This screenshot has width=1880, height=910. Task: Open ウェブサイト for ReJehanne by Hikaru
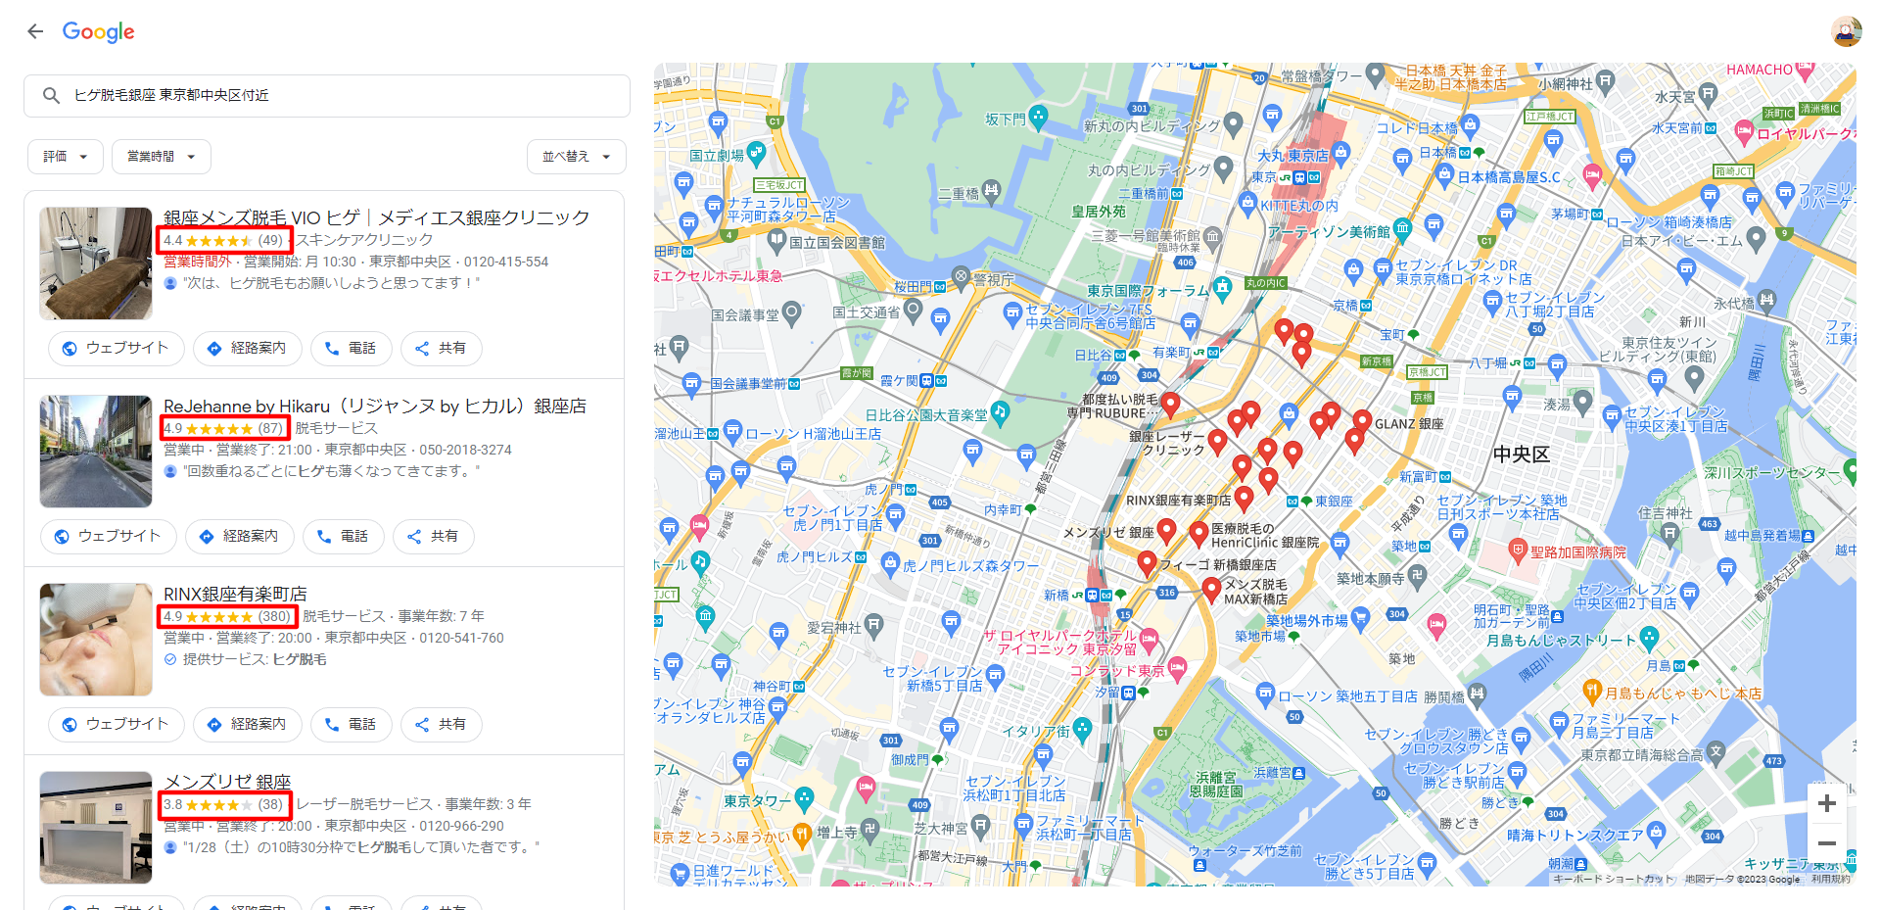click(109, 536)
